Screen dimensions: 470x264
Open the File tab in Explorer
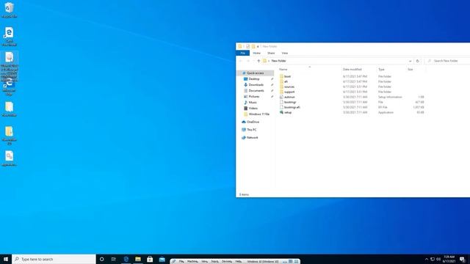pos(243,53)
